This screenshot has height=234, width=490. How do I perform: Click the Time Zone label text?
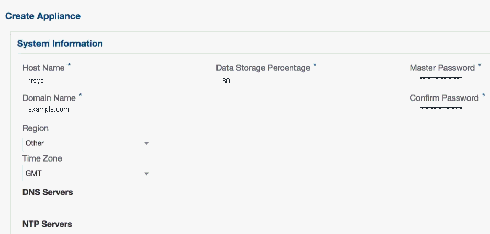42,158
